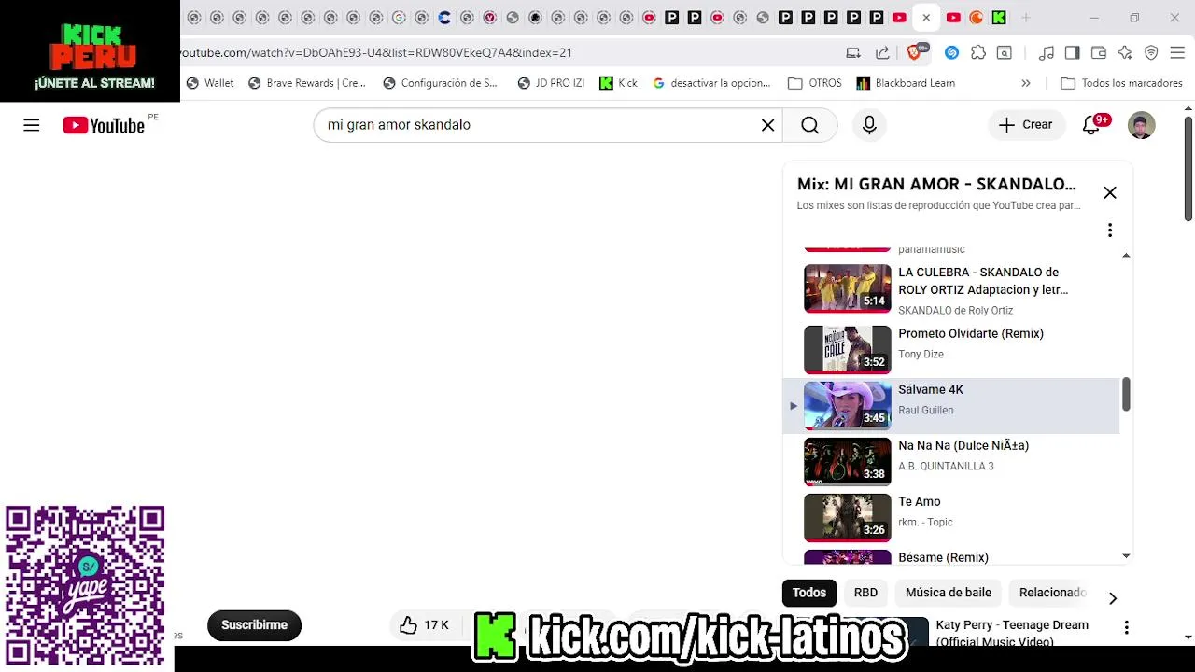Image resolution: width=1195 pixels, height=672 pixels.
Task: Open YouTube notifications bell
Action: coord(1091,125)
